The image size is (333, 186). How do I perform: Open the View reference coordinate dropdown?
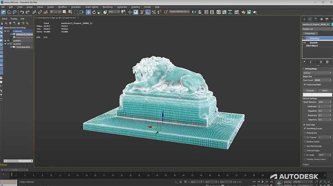tap(114, 12)
